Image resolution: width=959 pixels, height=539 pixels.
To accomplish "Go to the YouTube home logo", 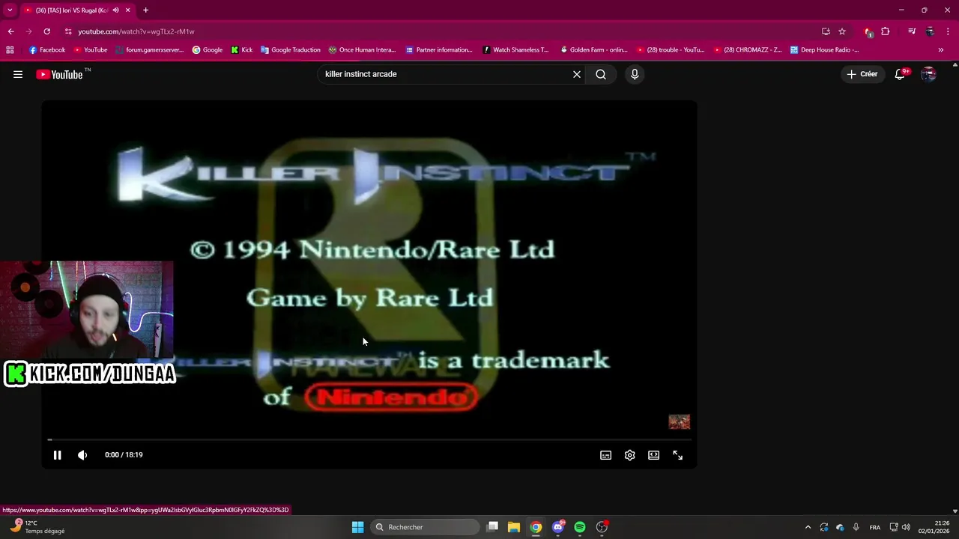I will pos(59,74).
